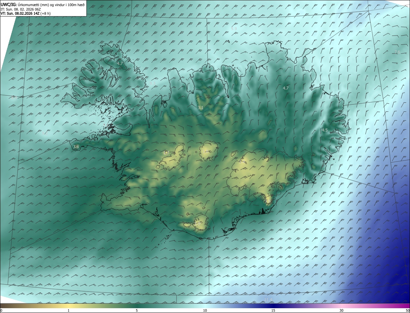Click the 'UWC/IG:' title label
Screen dimensions: 410x313
[x=9, y=5]
